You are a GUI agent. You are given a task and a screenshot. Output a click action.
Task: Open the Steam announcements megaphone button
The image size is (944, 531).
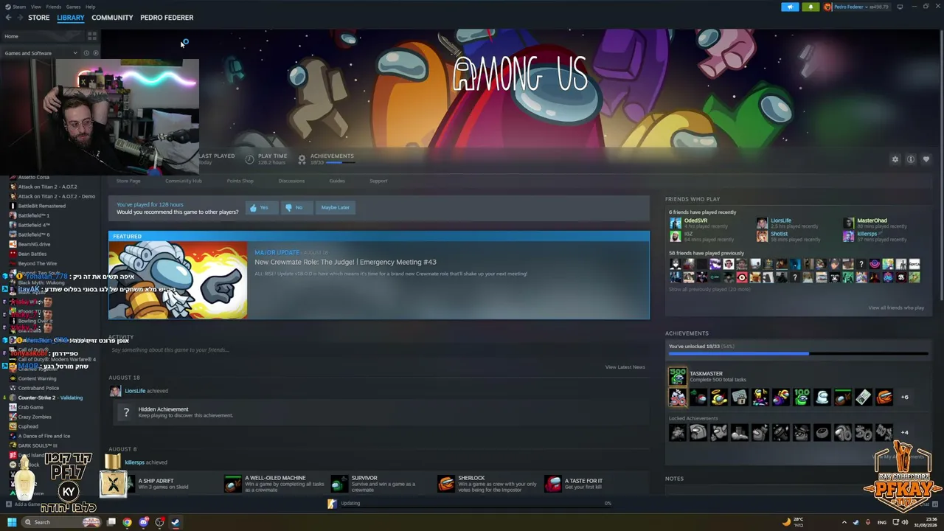[x=790, y=7]
